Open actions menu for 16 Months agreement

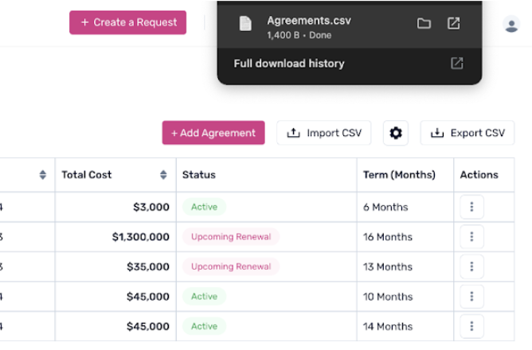tap(471, 237)
